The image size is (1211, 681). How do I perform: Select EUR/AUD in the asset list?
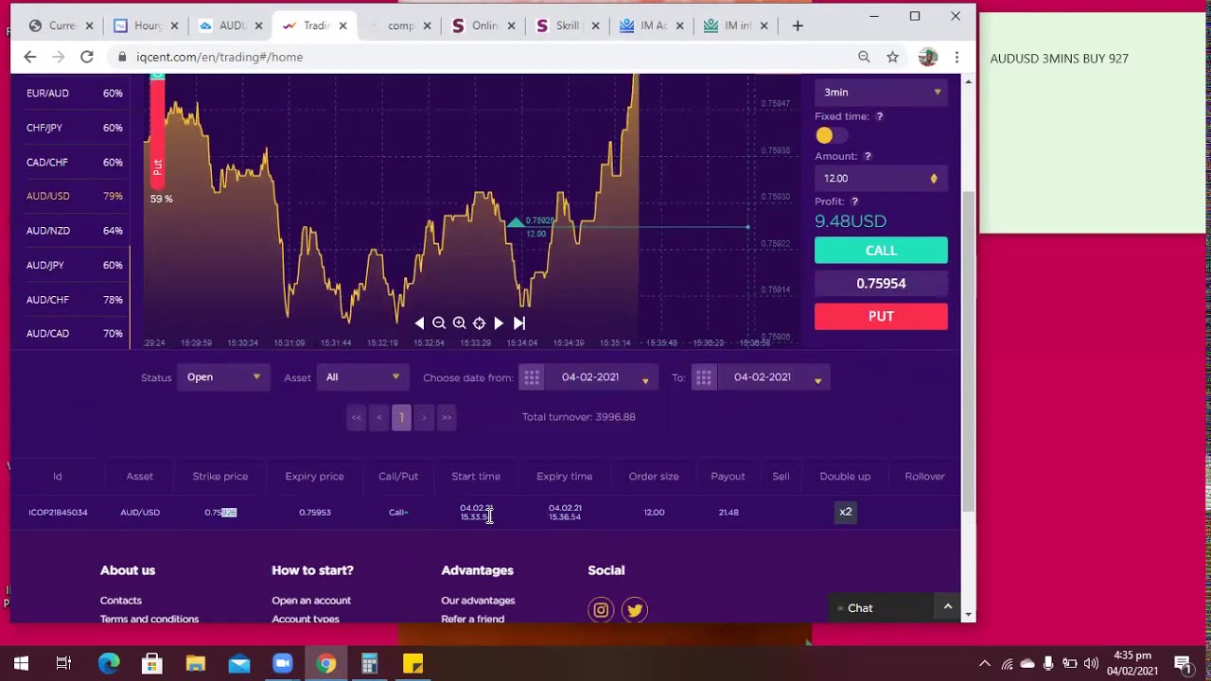[74, 93]
